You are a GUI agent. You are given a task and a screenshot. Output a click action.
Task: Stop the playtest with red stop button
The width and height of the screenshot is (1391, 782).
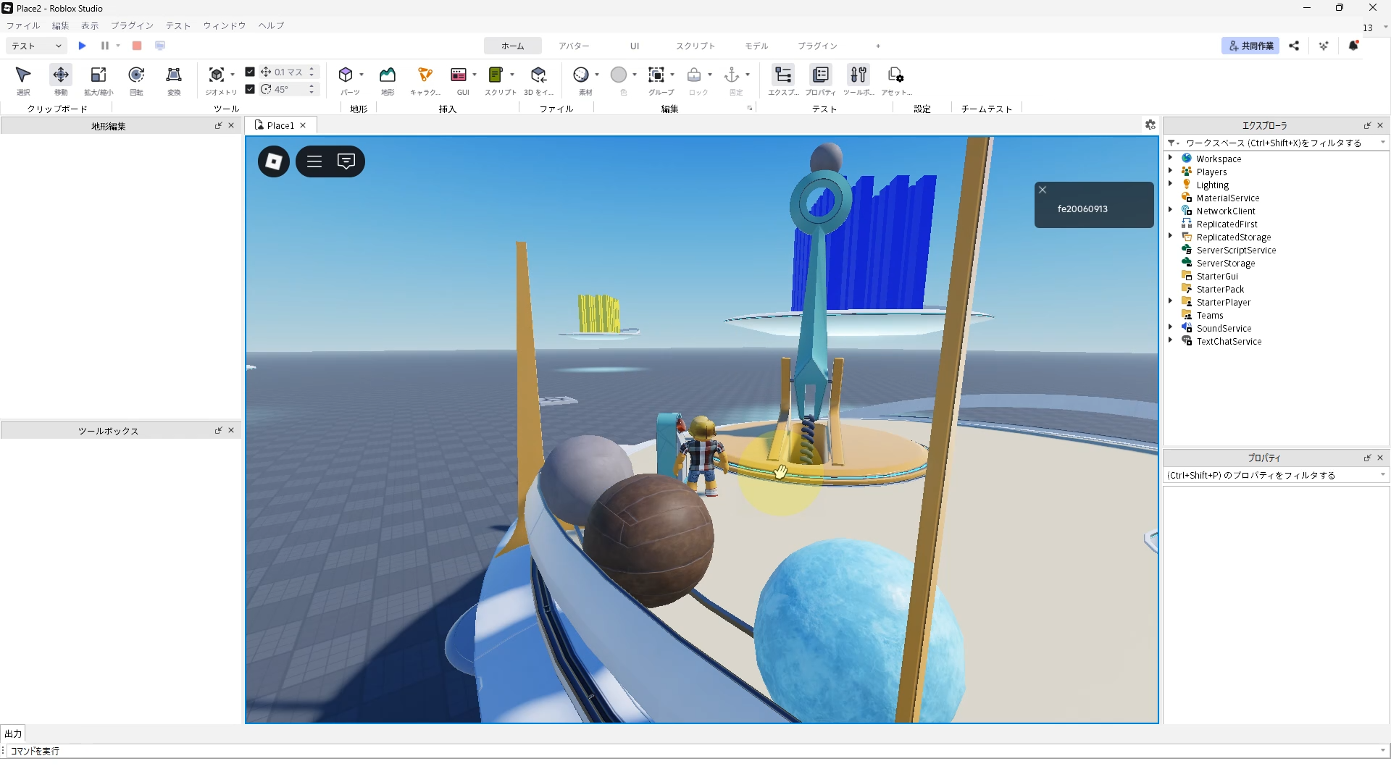(x=136, y=46)
